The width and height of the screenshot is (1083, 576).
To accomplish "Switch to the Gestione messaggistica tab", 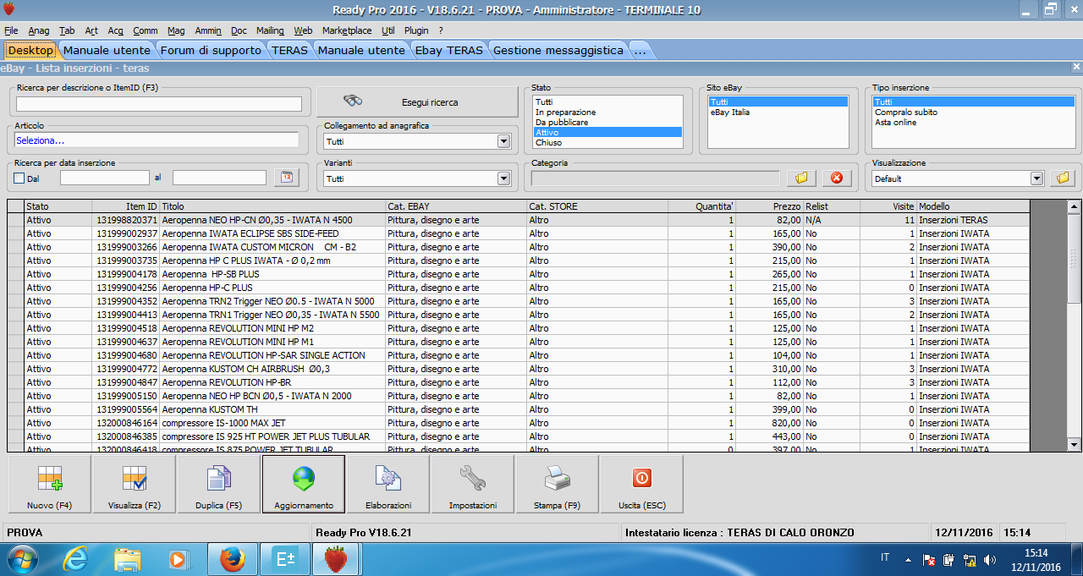I will point(558,50).
